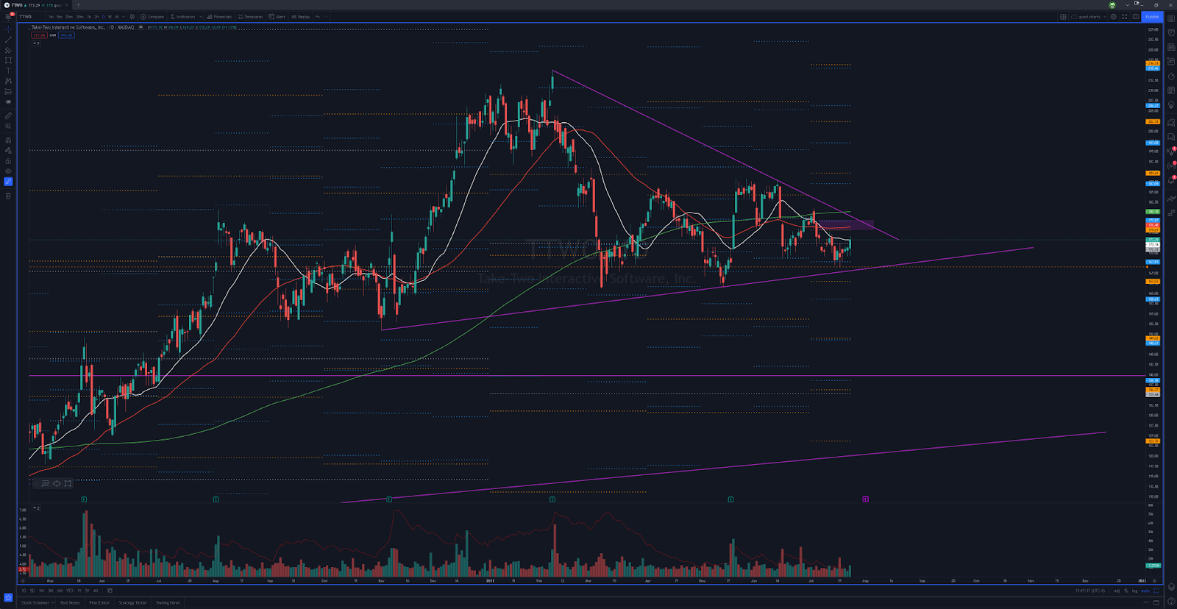
Task: Select the W weekly timeframe
Action: point(110,16)
